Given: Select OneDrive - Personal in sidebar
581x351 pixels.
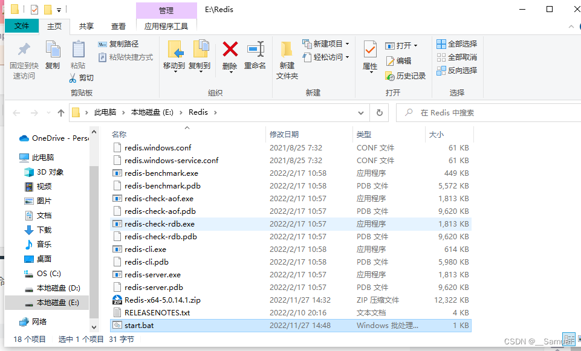Looking at the screenshot, I should coord(54,138).
